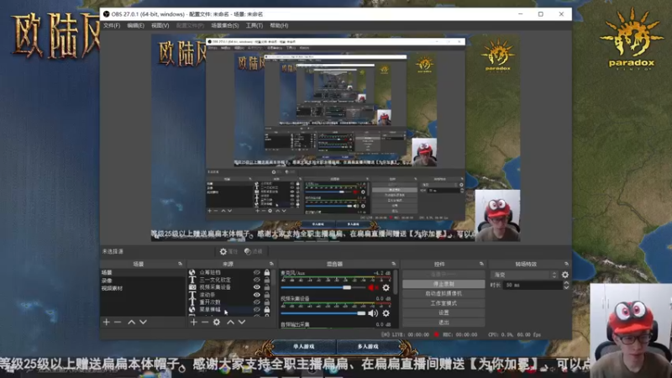672x378 pixels.
Task: Click the 滤镜 filters button above docks
Action: pos(254,251)
